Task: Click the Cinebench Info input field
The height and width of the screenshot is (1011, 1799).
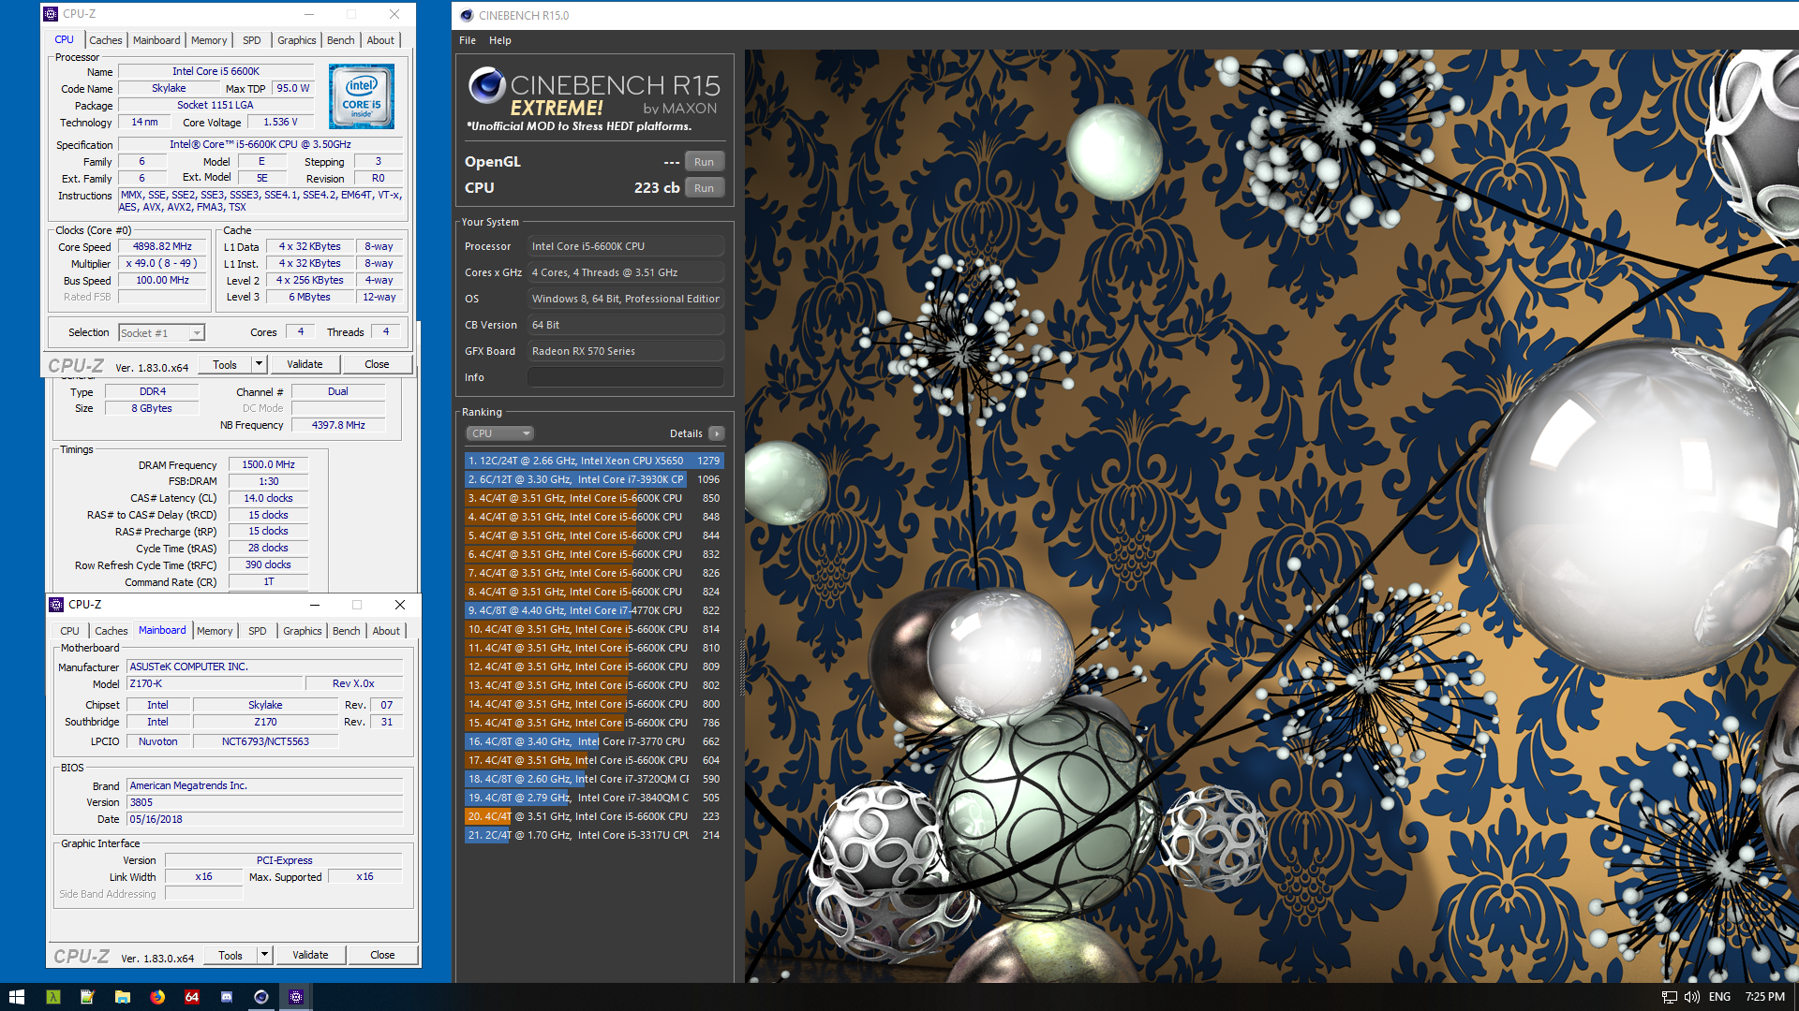Action: pos(626,377)
